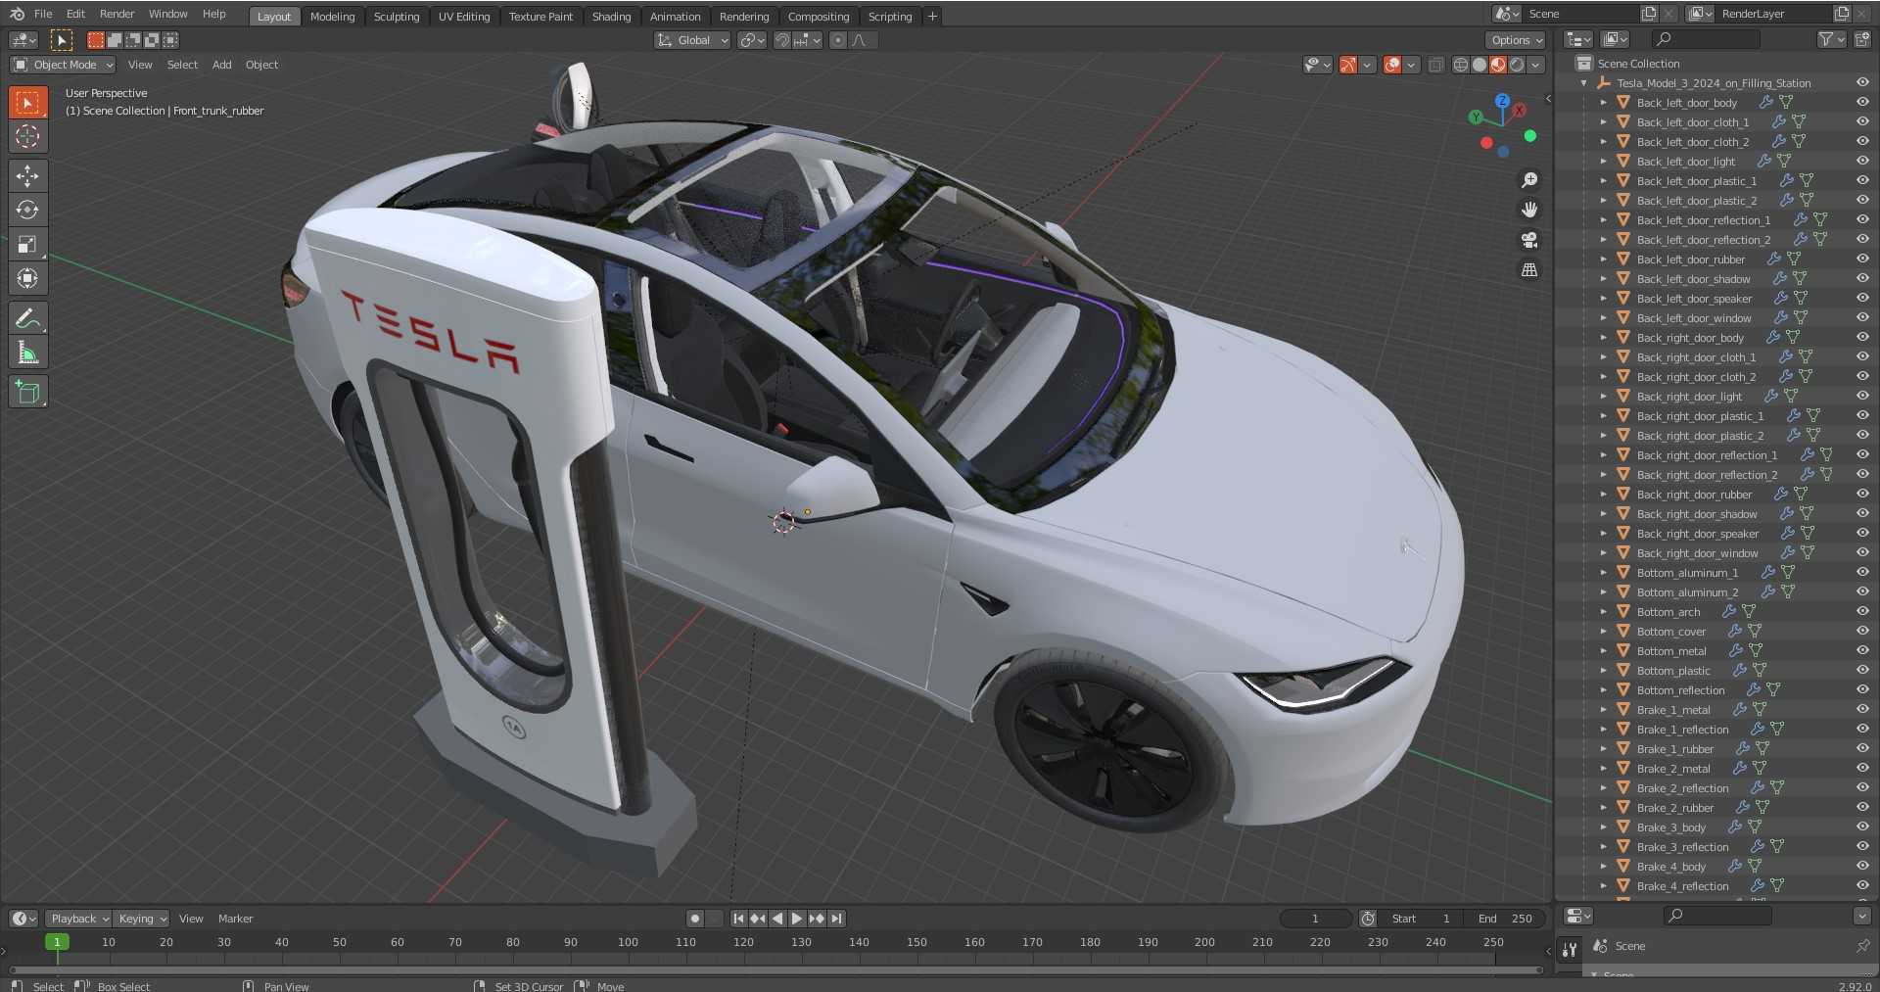
Task: Click the timeline playhead at frame 1
Action: (x=57, y=942)
